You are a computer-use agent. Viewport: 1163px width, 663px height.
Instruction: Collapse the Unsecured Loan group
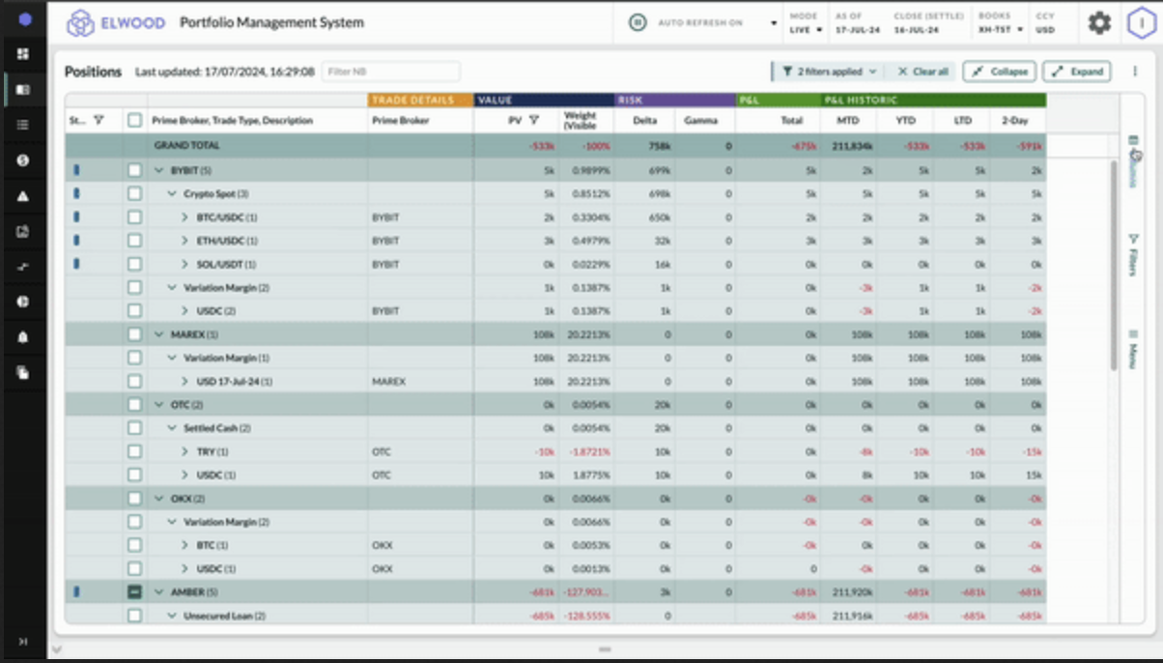click(x=172, y=616)
